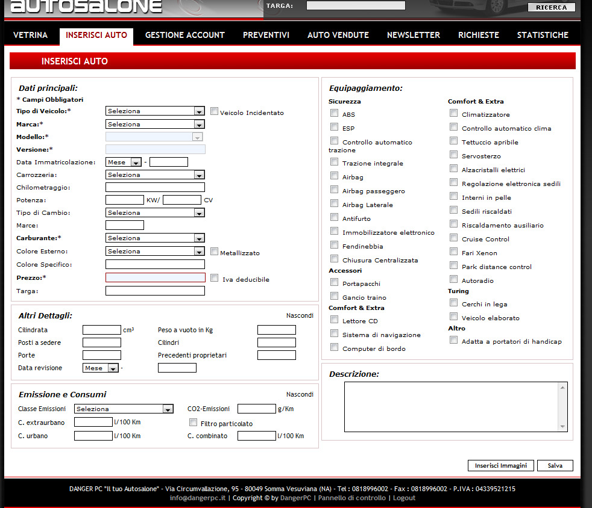Screen dimensions: 592x508
Task: Expand the Classe Emissioni dropdown
Action: [x=124, y=409]
